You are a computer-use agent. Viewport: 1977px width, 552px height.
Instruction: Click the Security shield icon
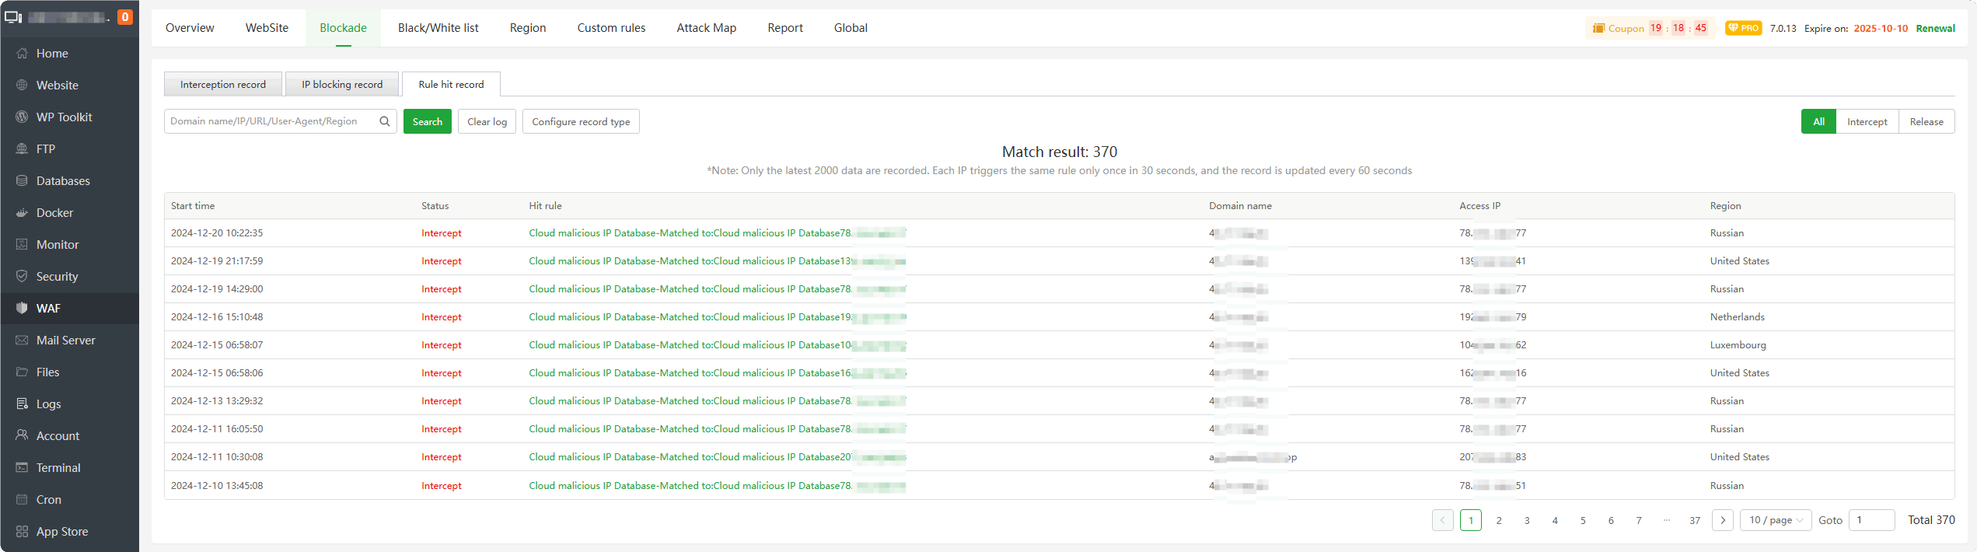[22, 276]
